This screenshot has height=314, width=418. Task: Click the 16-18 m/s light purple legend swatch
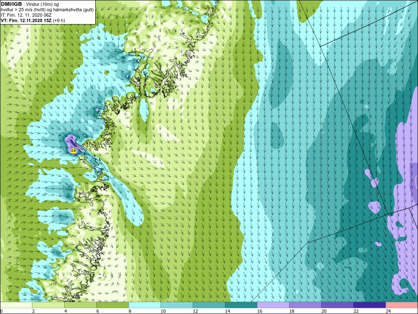pos(273,305)
